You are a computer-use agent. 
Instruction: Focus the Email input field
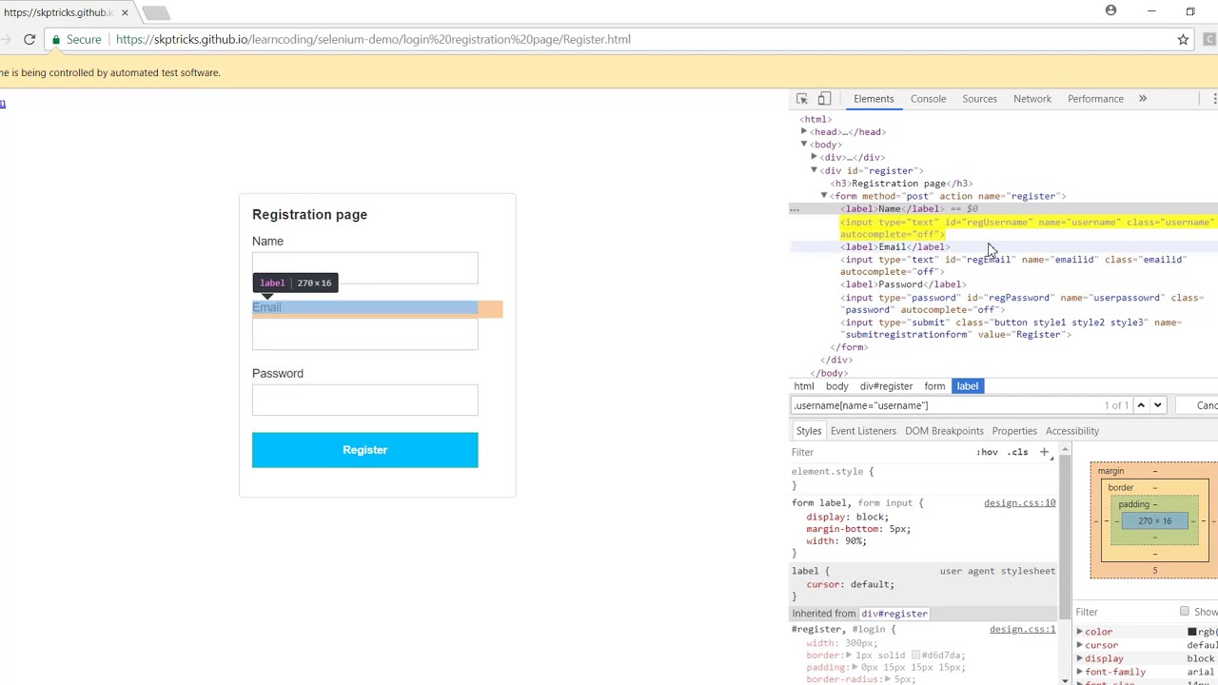tap(365, 334)
